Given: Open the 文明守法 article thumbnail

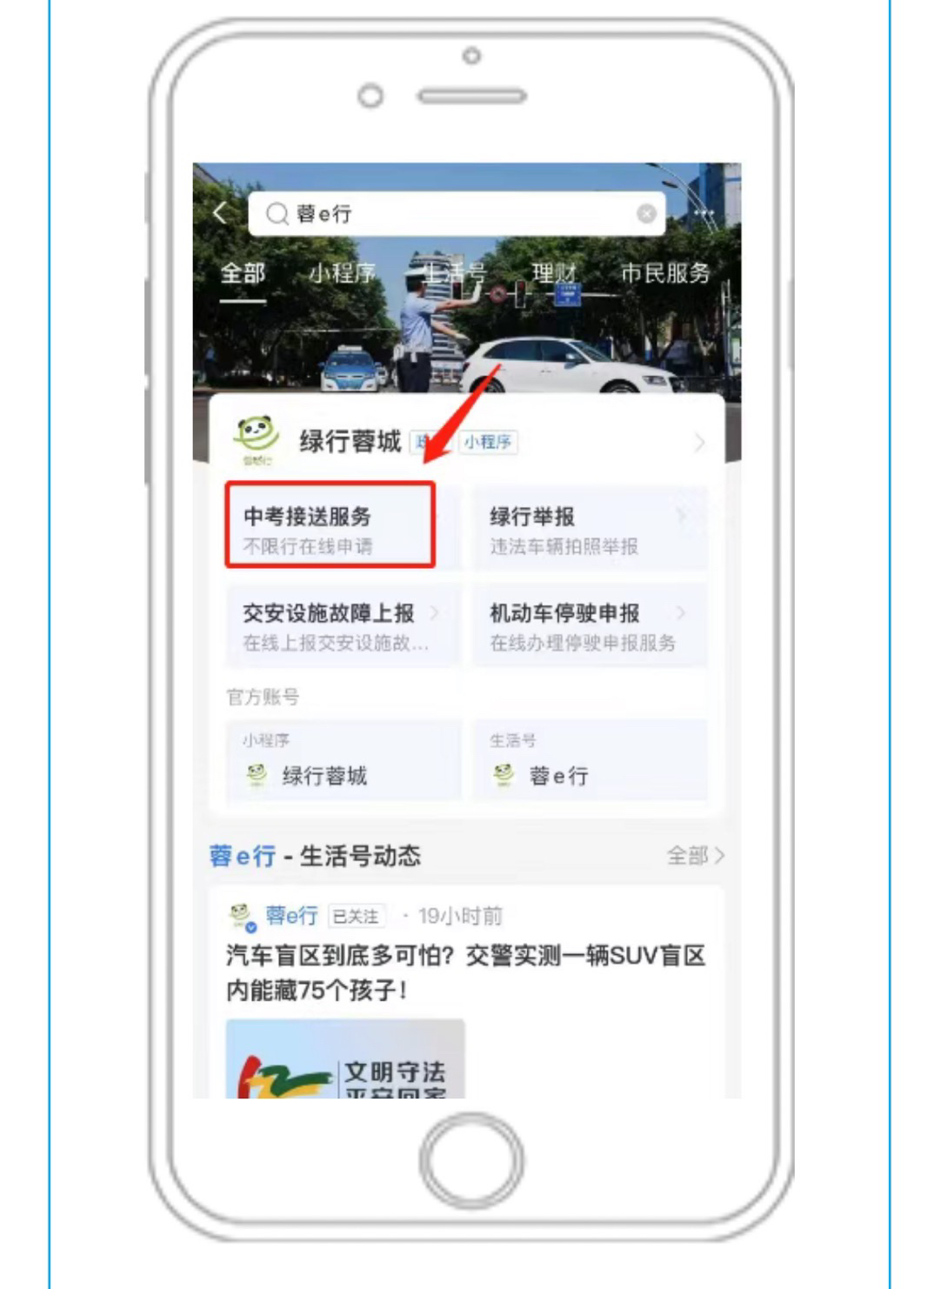Looking at the screenshot, I should click(x=345, y=1059).
